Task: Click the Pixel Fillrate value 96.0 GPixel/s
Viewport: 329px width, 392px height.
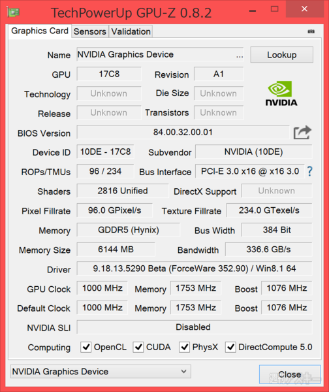Action: (x=115, y=210)
